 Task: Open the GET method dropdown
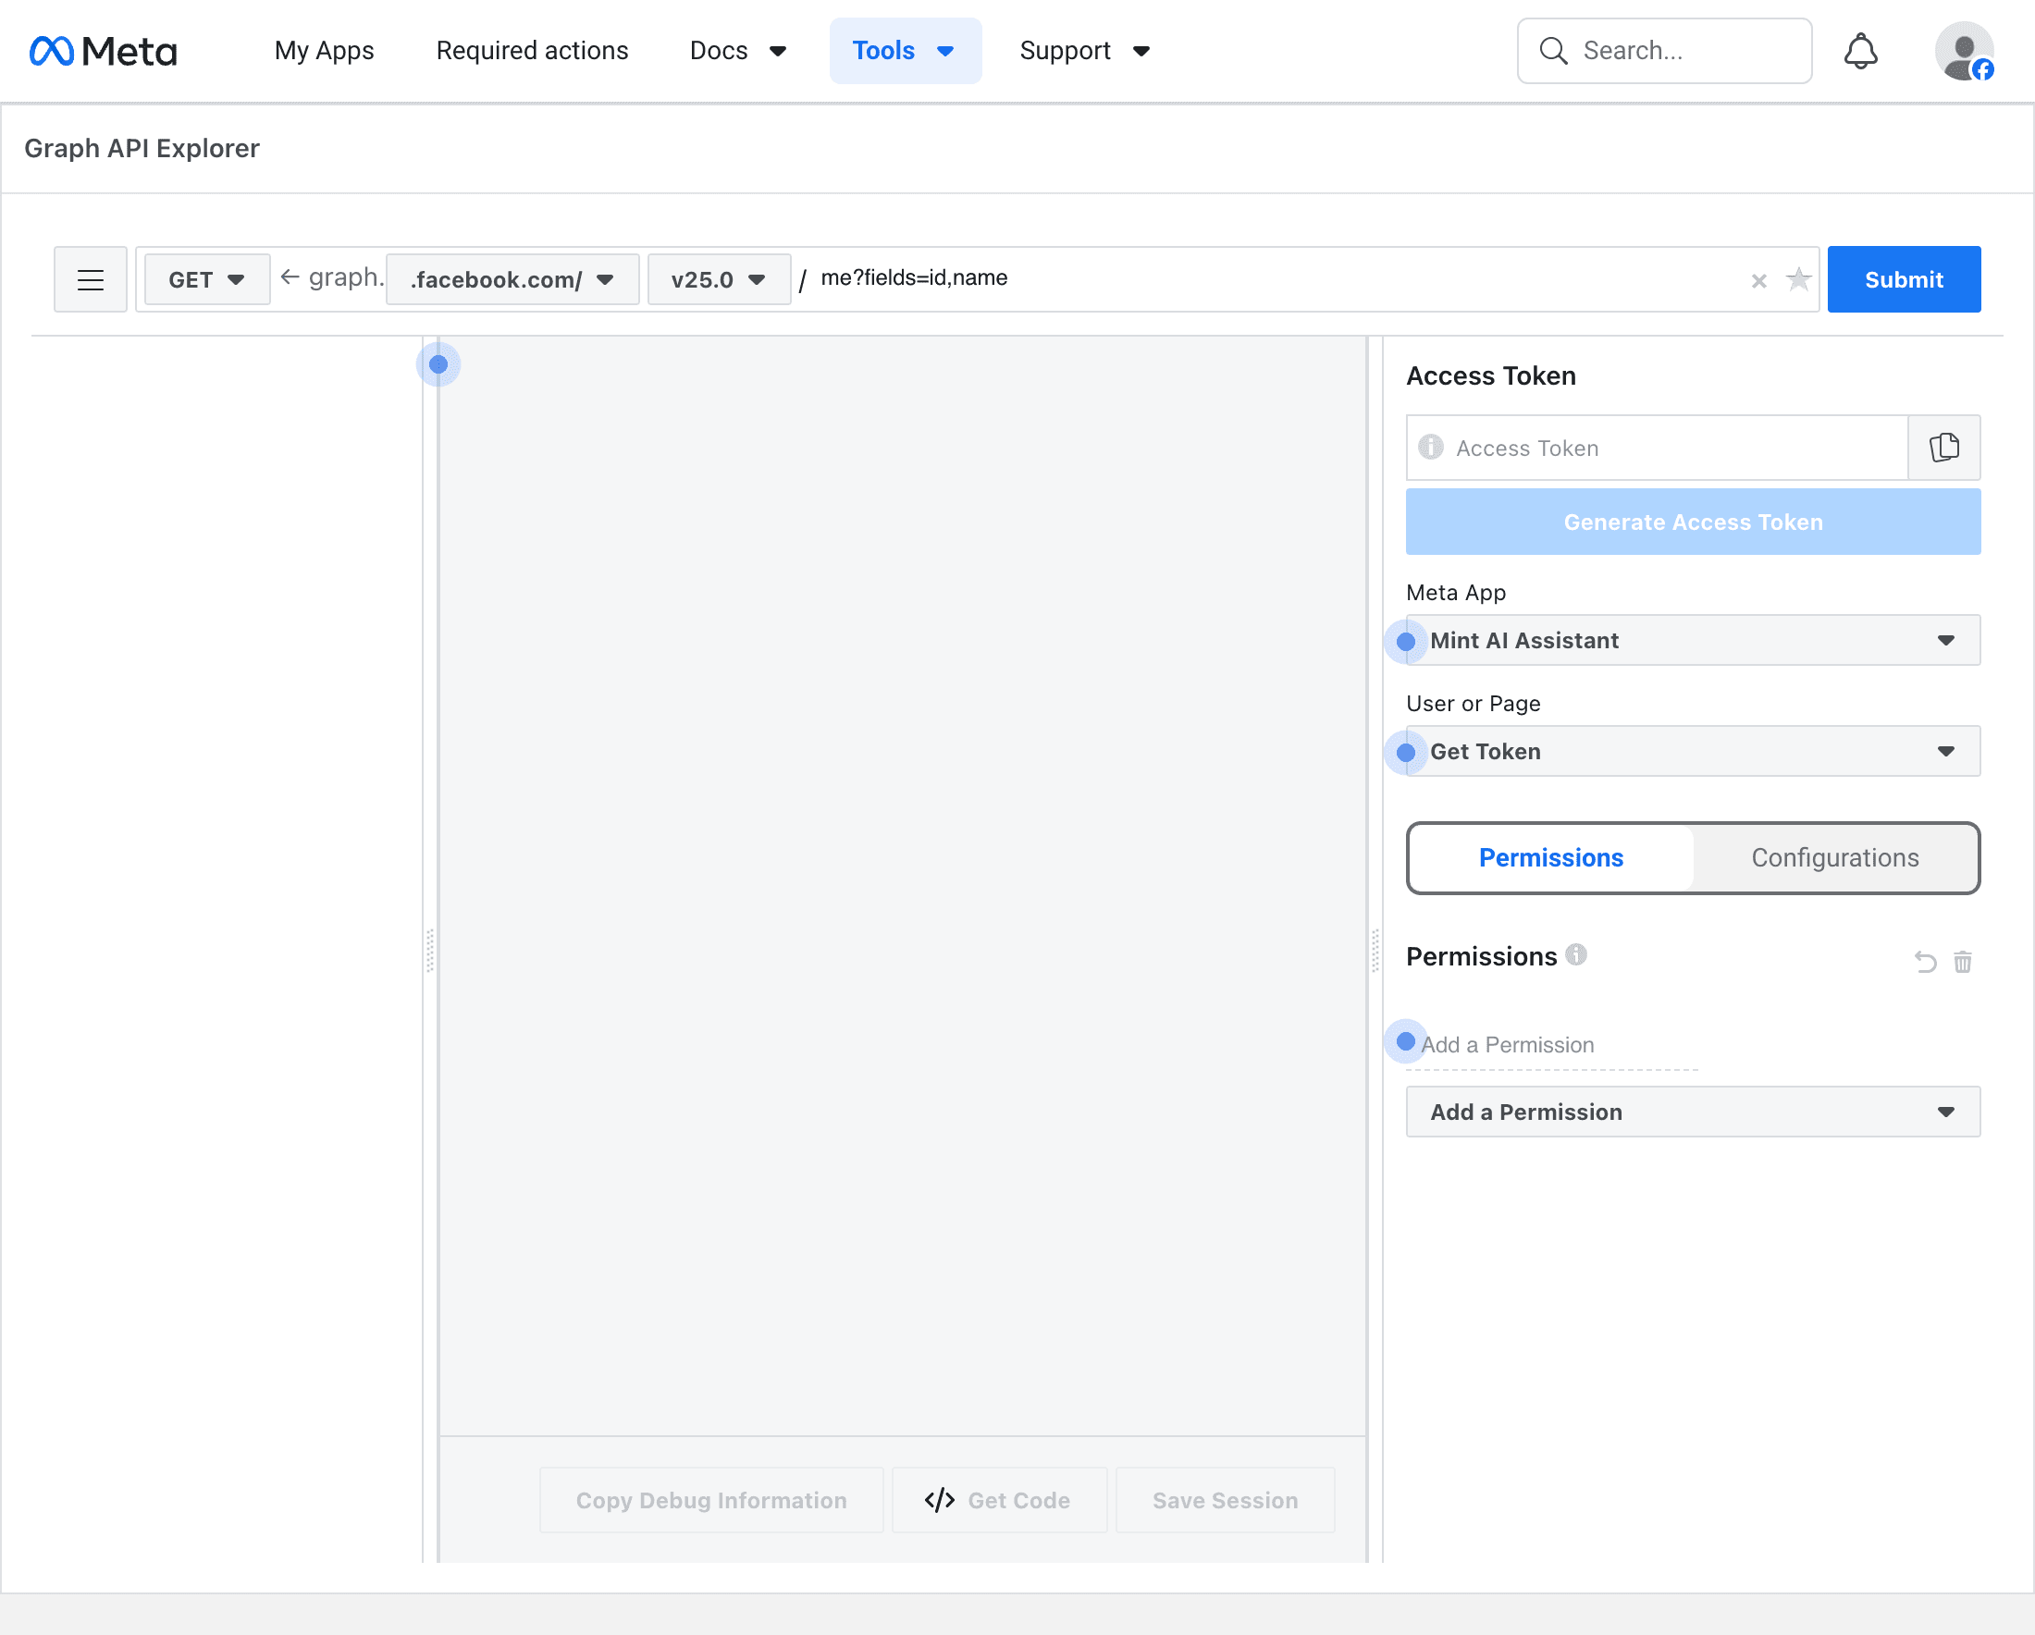206,279
